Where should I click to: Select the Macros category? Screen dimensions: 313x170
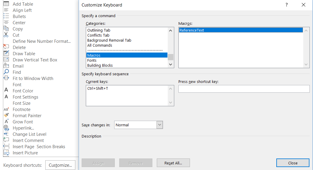127,55
